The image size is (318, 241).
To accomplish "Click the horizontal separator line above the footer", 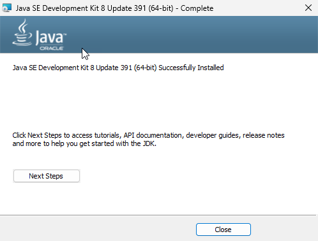I will tap(158, 215).
